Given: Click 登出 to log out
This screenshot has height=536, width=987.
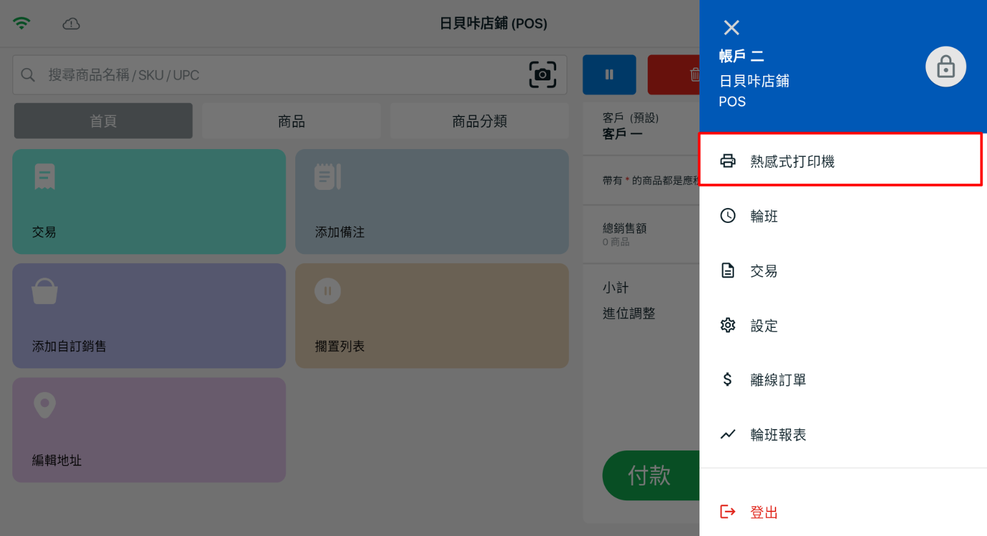Looking at the screenshot, I should [763, 512].
